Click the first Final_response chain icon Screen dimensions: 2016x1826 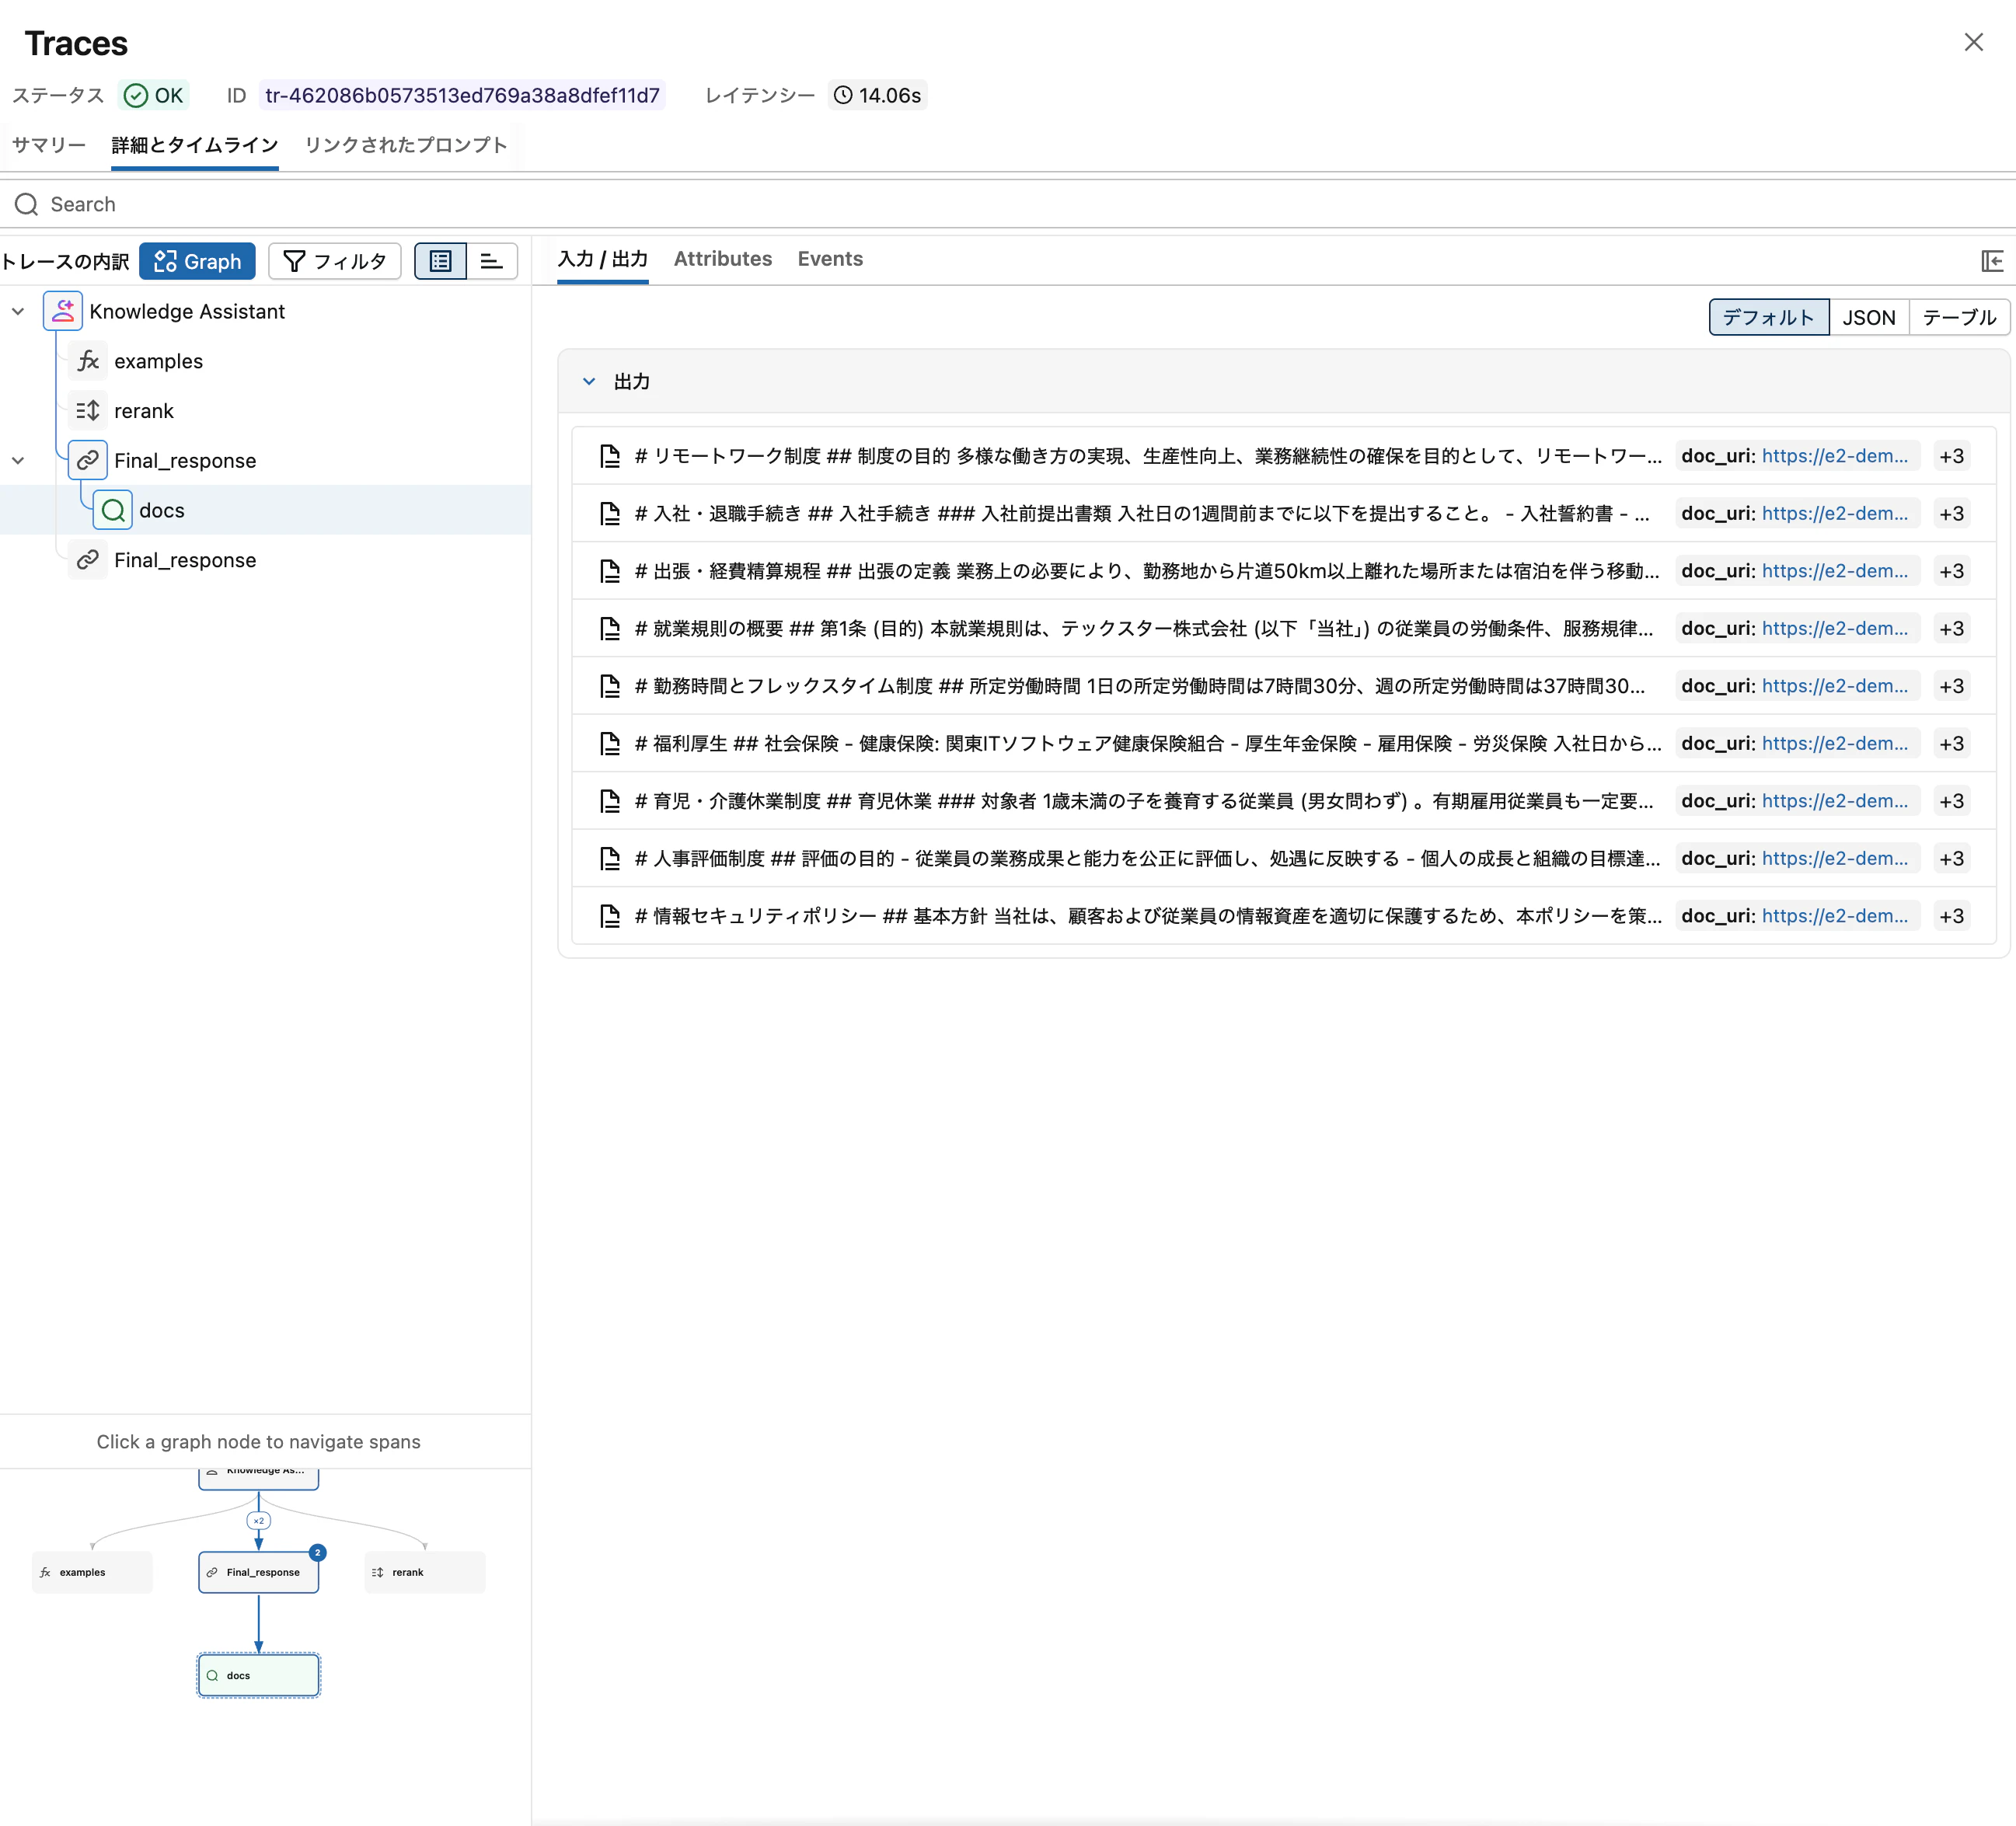[88, 460]
